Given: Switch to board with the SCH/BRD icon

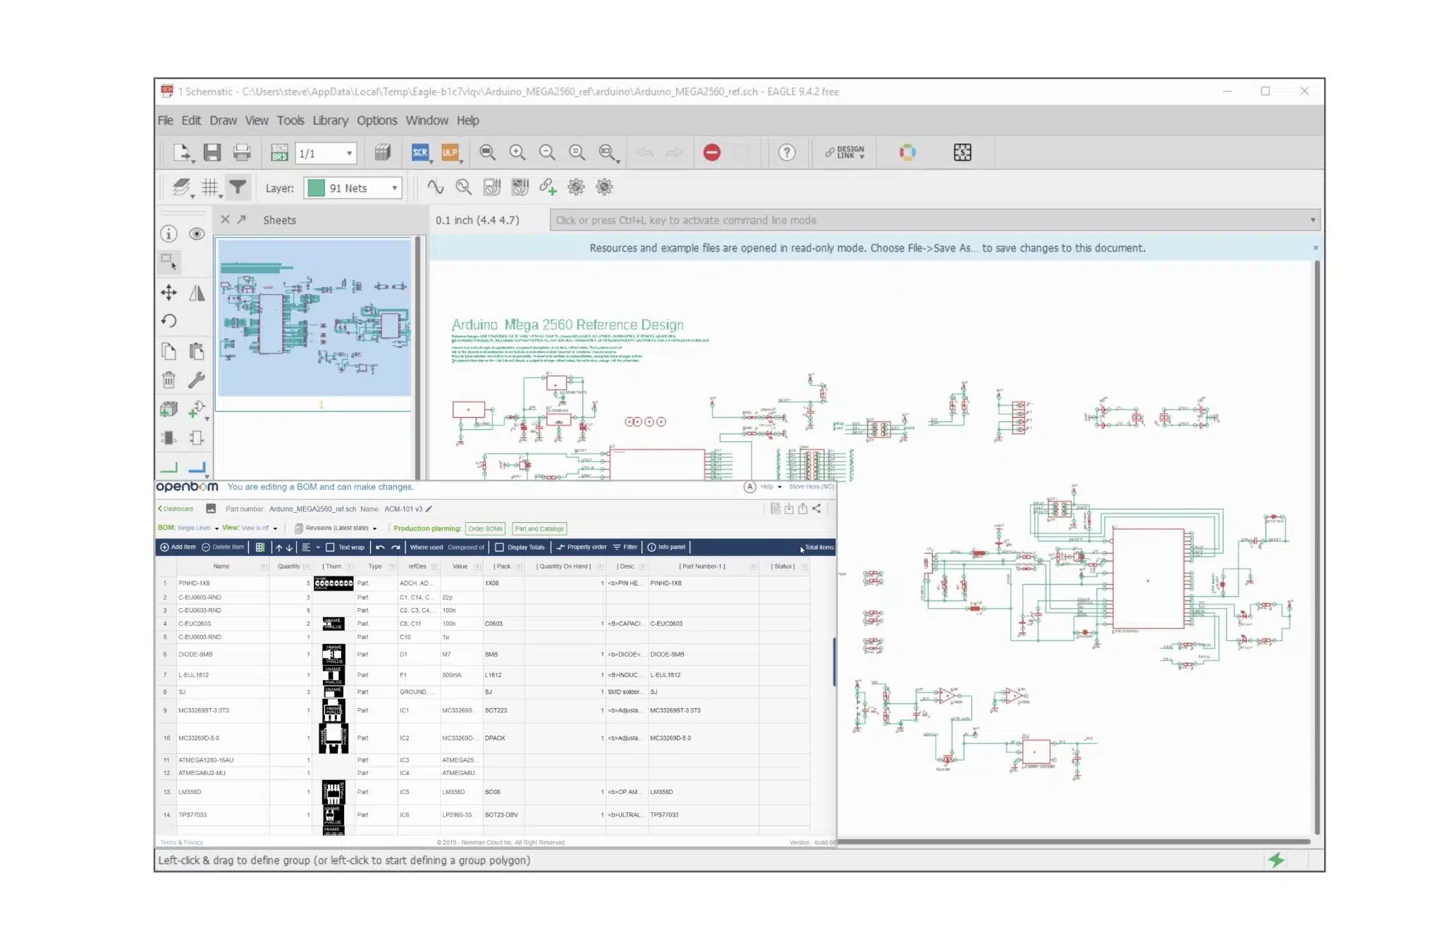Looking at the screenshot, I should click(279, 152).
